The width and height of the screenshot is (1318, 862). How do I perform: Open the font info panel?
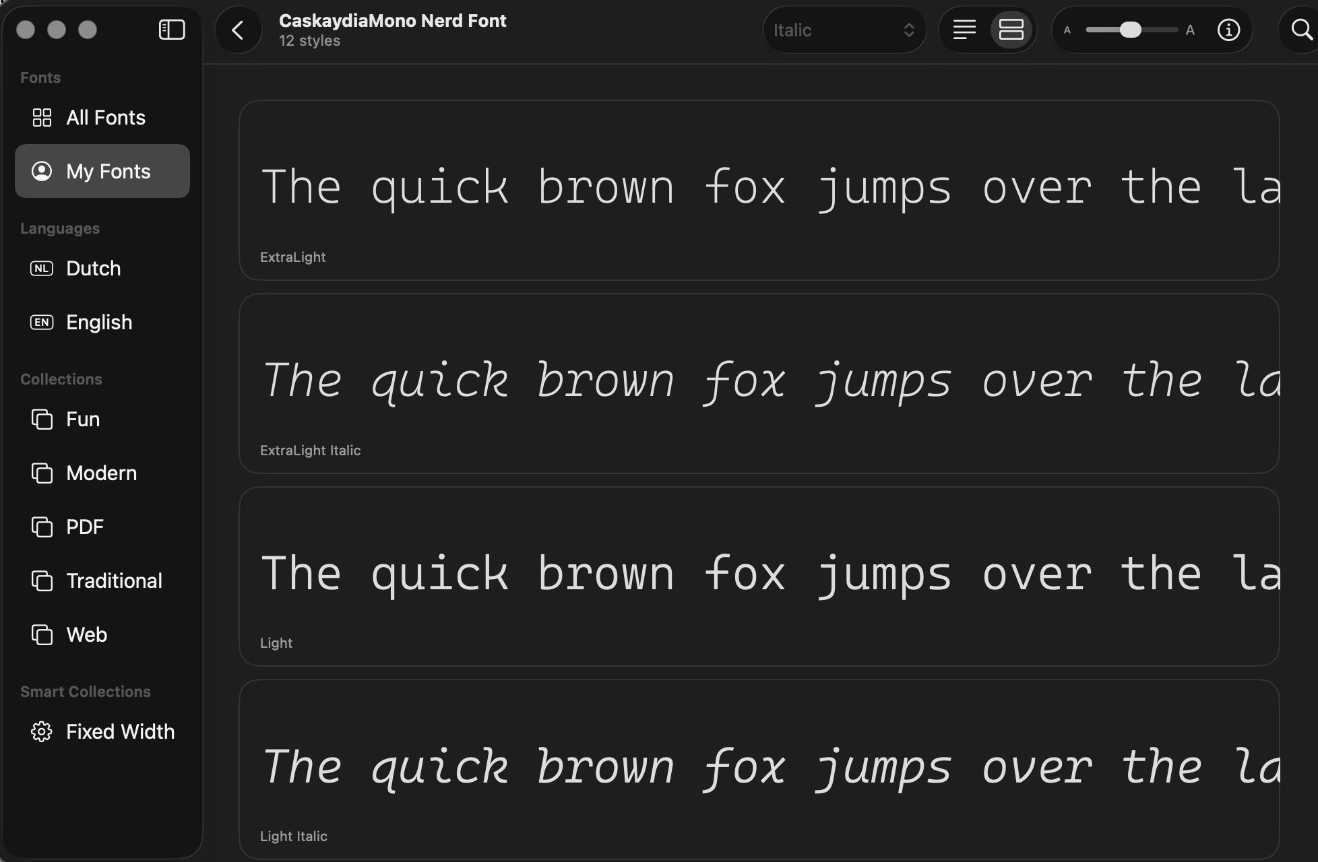click(1228, 30)
